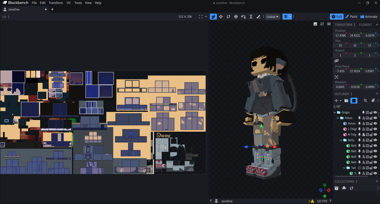Collapse the Pelvis group in outliner
Screen dimensions: 380x204
tap(338, 118)
